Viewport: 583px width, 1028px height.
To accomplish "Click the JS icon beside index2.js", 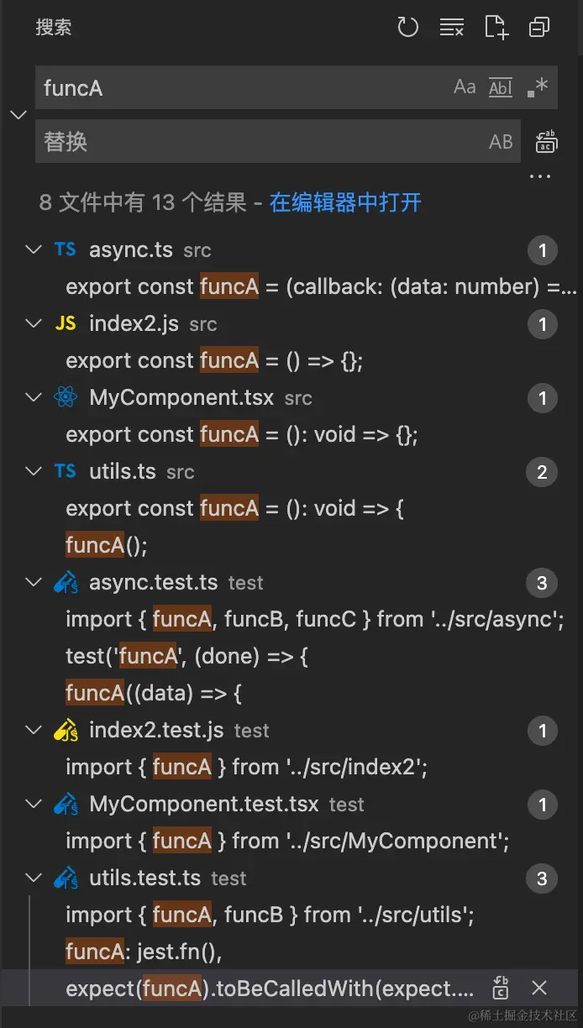I will [x=66, y=323].
